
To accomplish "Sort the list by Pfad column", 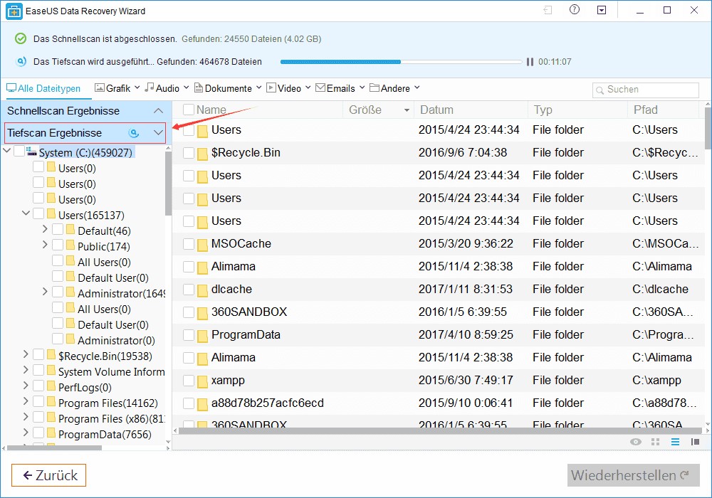I will pos(645,110).
